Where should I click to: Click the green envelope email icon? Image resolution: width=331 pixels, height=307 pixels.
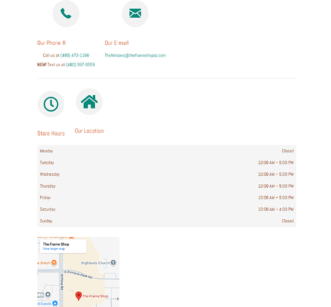135,14
